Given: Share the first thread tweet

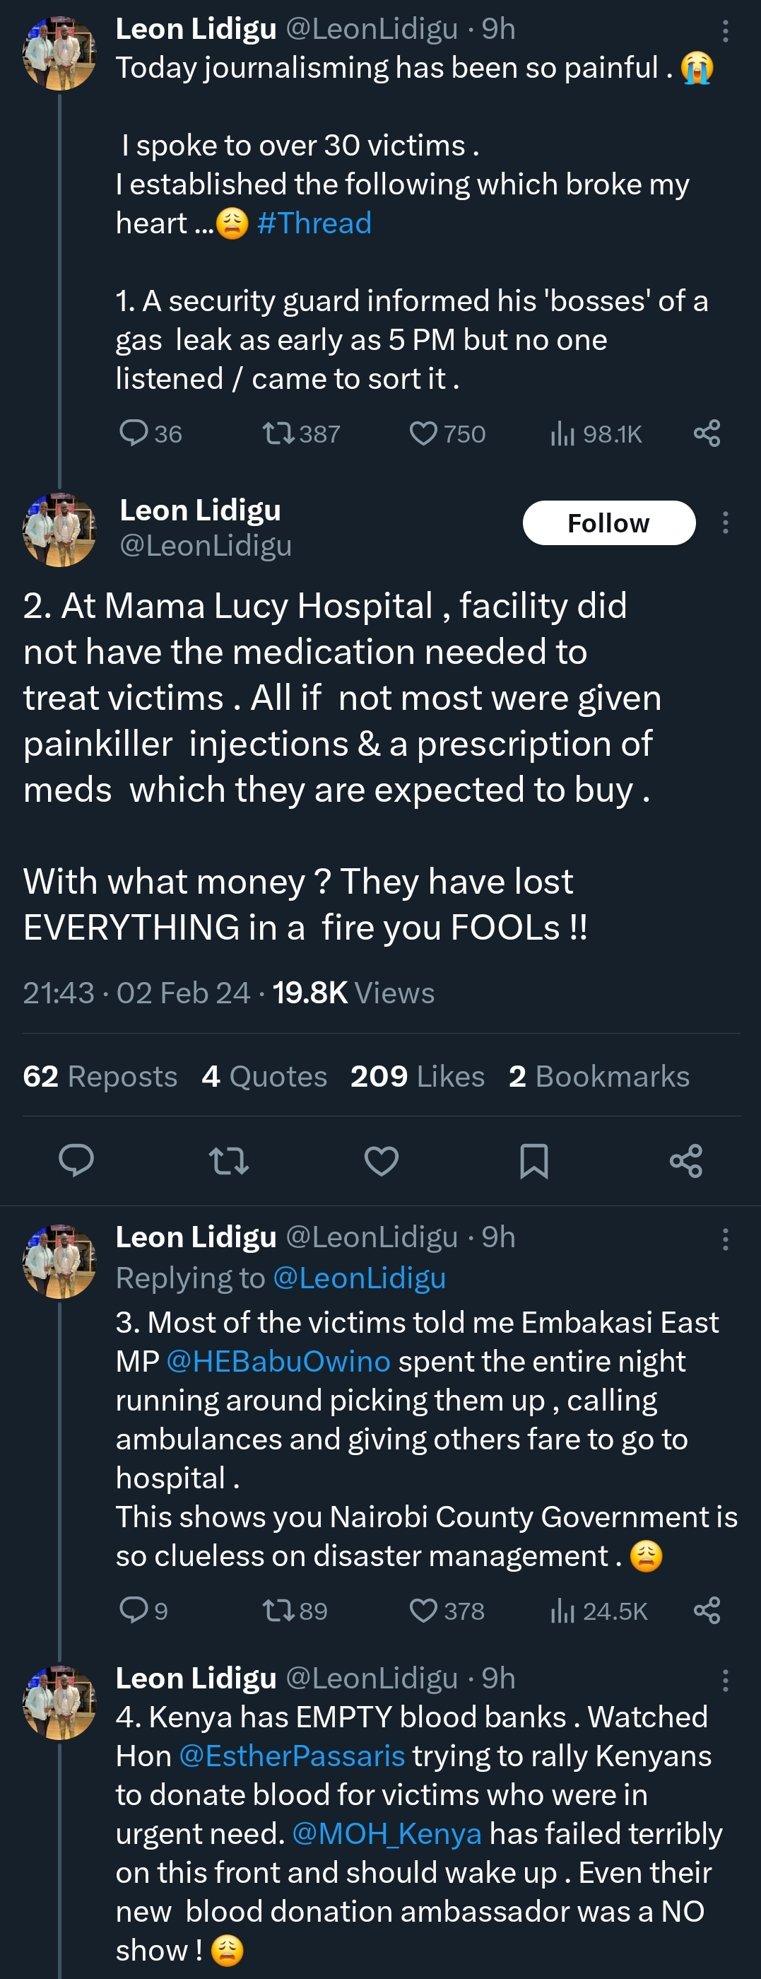Looking at the screenshot, I should point(707,433).
